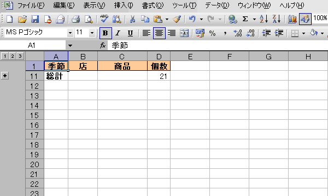Open a file with the Open folder icon
The height and width of the screenshot is (196, 328).
point(22,19)
